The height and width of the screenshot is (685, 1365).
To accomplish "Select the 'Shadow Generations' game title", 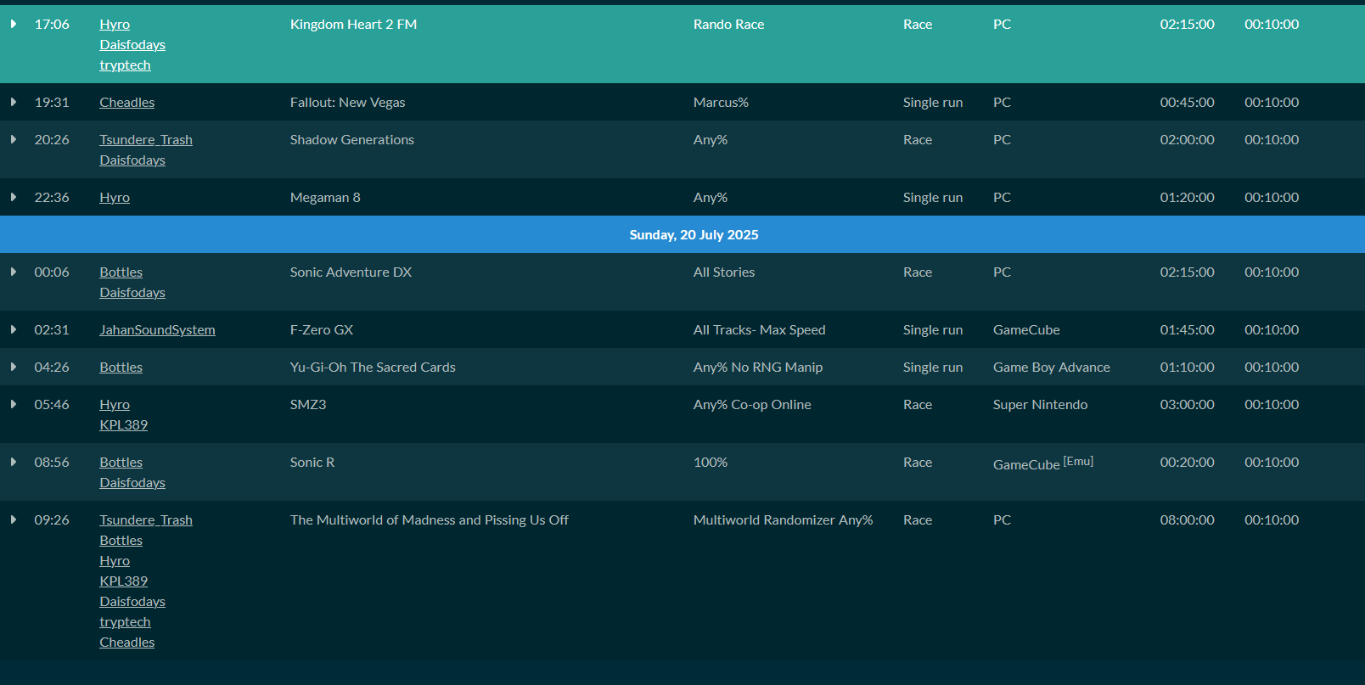I will 352,140.
